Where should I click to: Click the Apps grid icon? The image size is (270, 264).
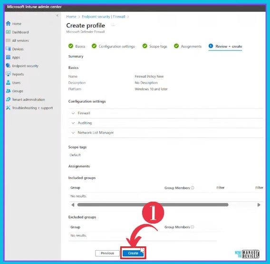point(8,57)
